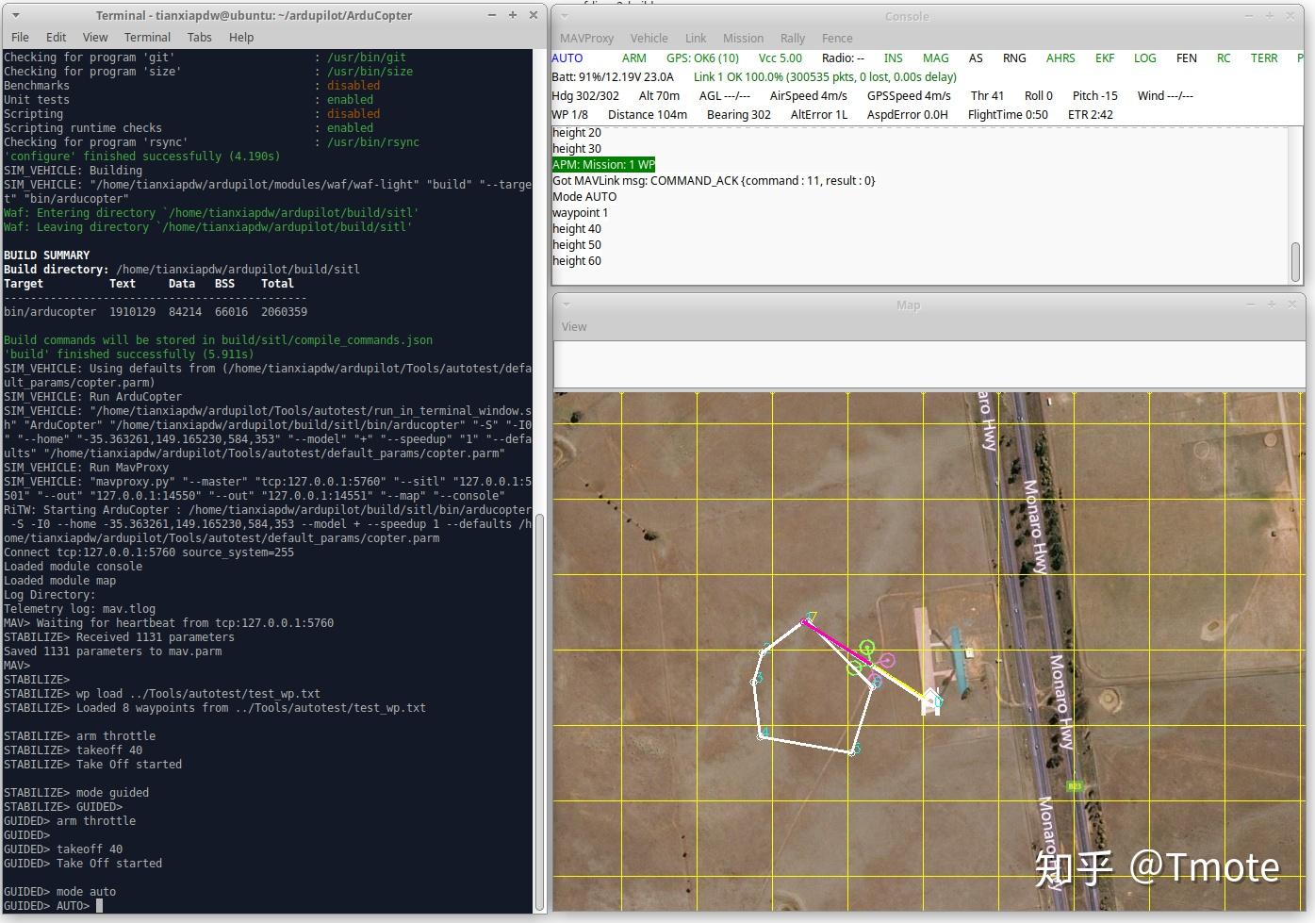1315x923 pixels.
Task: Open the View menu in the Map window
Action: pyautogui.click(x=574, y=326)
